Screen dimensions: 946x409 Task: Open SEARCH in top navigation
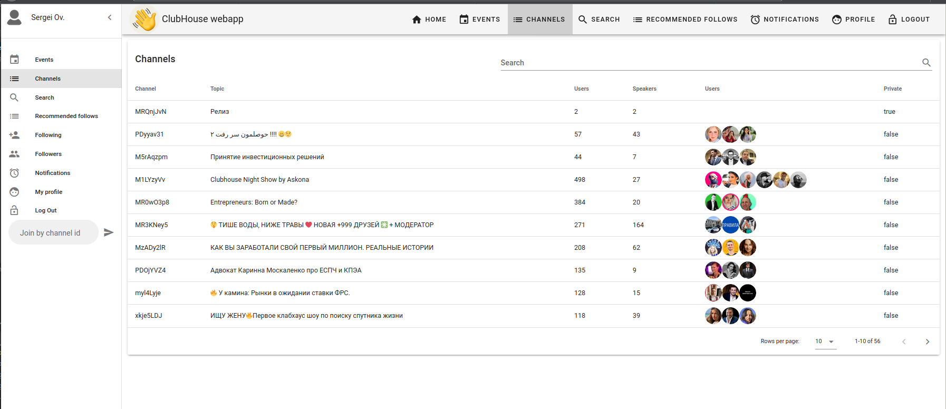click(599, 20)
